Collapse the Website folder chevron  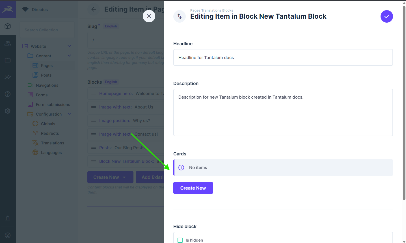[x=69, y=46]
